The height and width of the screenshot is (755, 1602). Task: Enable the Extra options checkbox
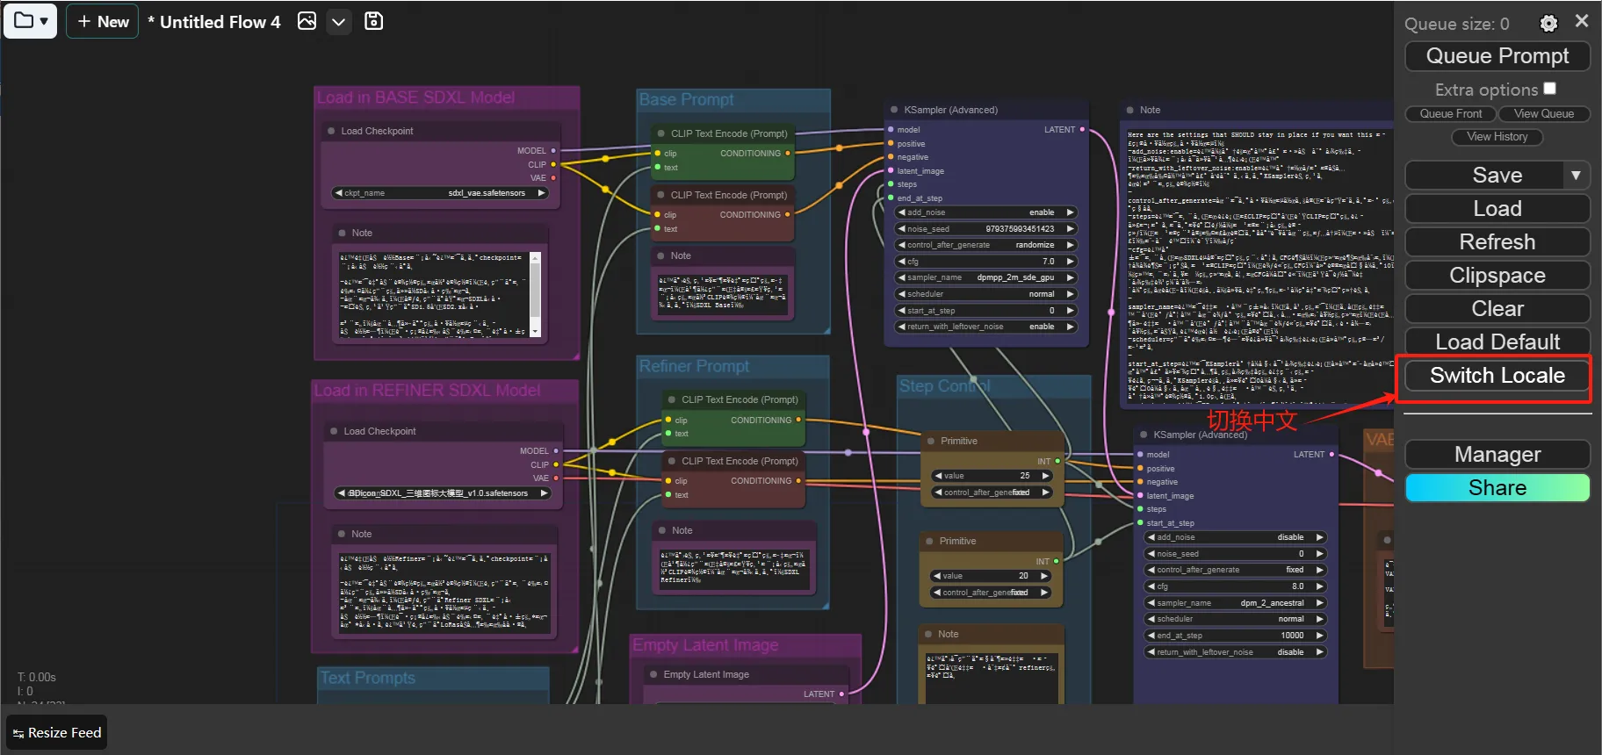click(x=1549, y=89)
